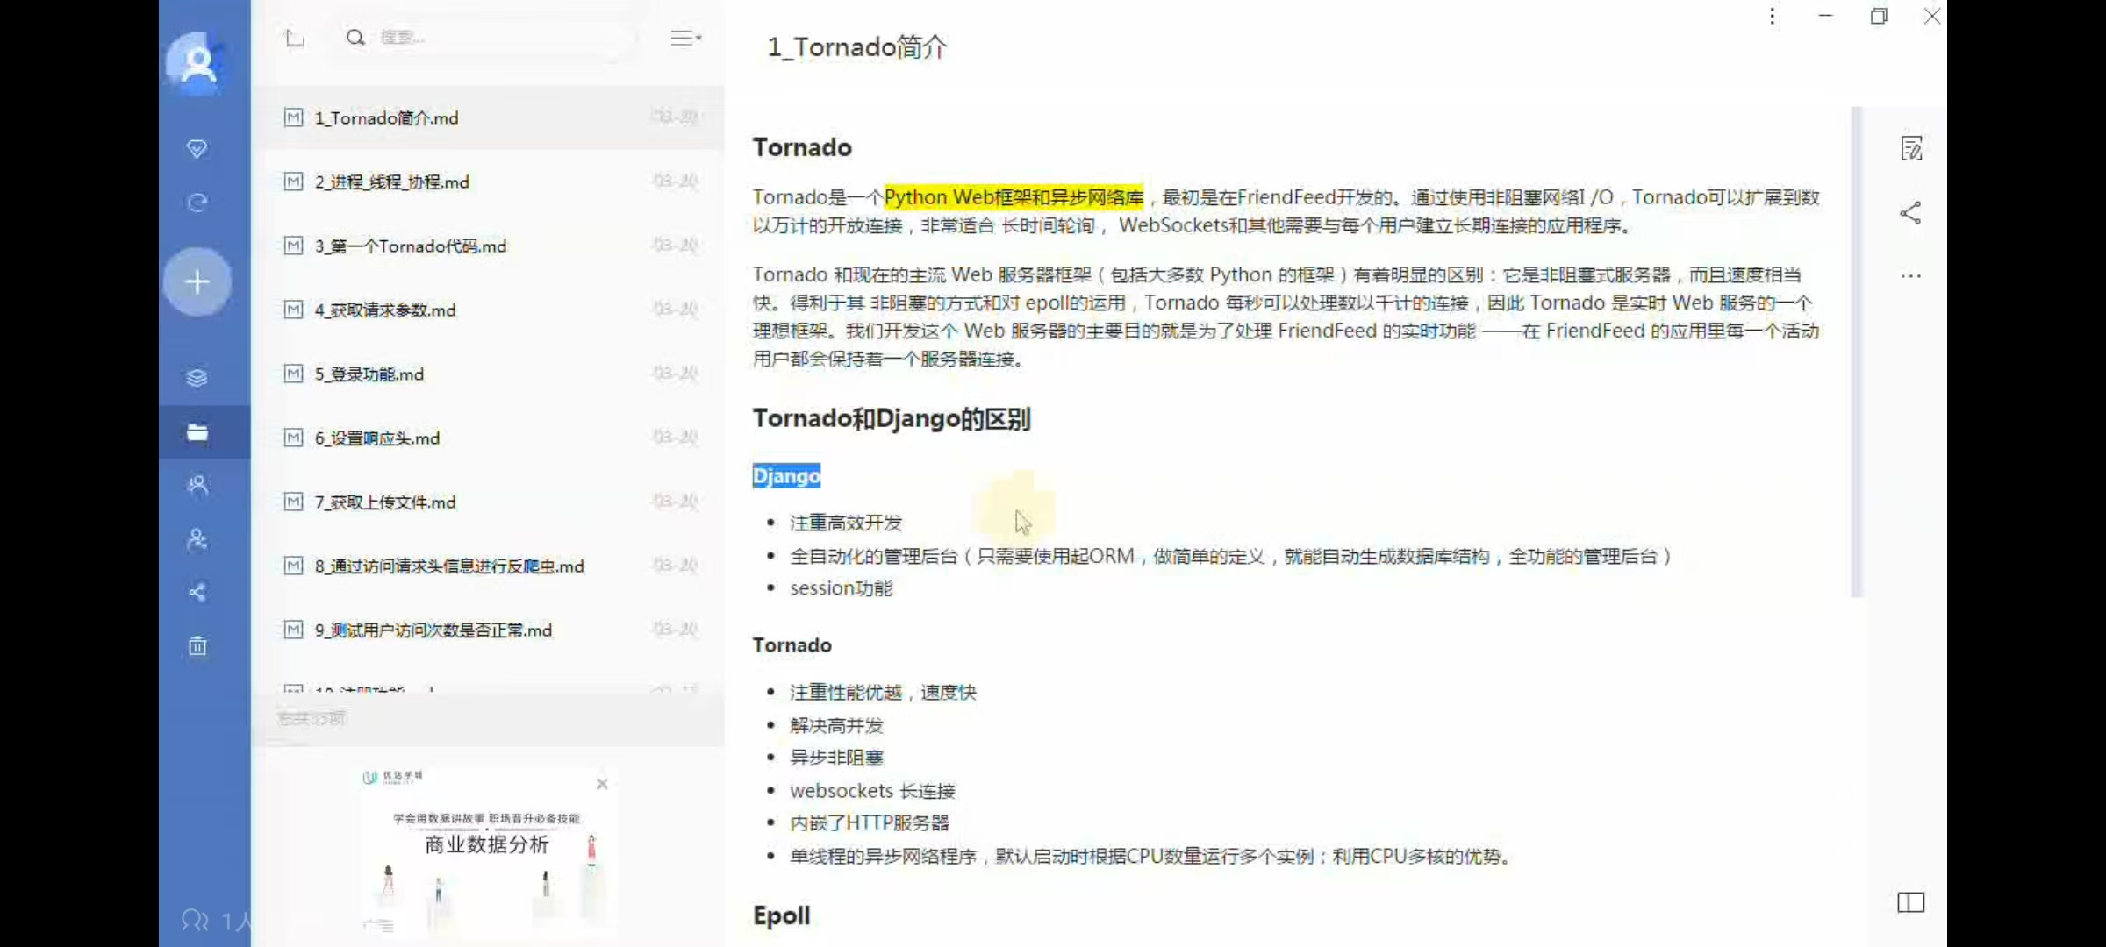Select the 8_通过访问请求头信息进行反爬虫.md file
This screenshot has width=2106, height=947.
[x=448, y=566]
